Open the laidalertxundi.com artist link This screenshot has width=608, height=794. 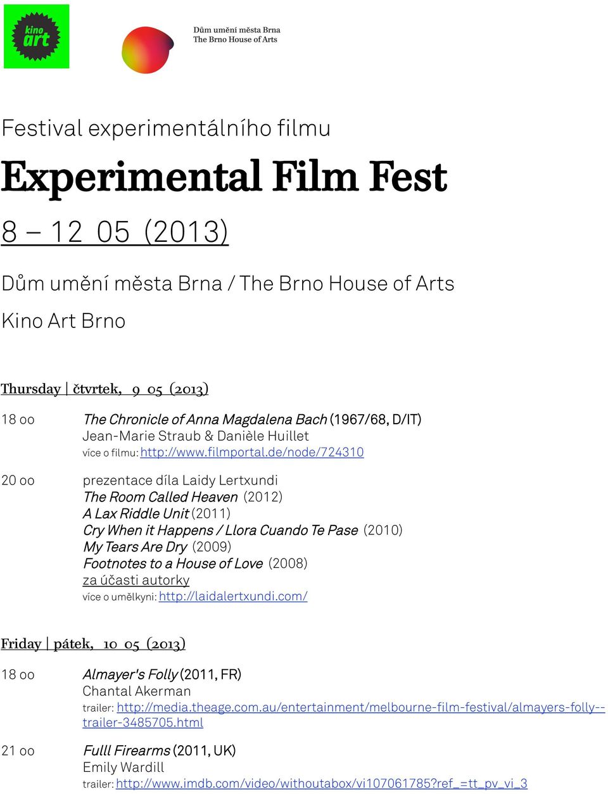coord(233,596)
